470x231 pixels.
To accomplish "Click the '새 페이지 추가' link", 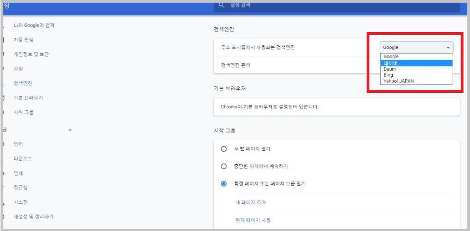I will [251, 203].
